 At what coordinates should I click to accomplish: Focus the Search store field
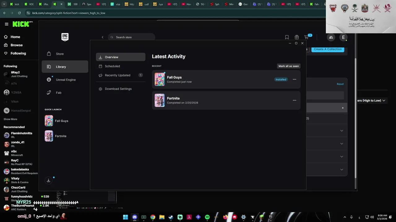pos(131,37)
